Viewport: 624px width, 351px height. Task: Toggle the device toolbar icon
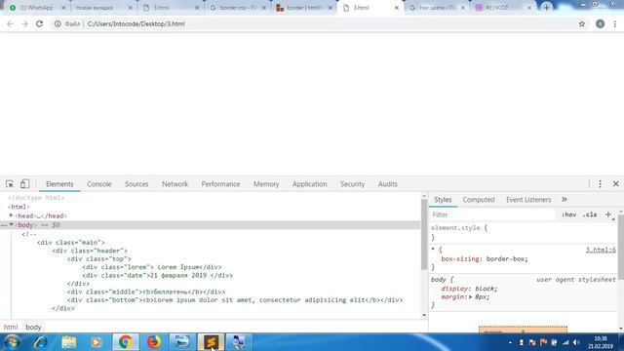point(24,184)
